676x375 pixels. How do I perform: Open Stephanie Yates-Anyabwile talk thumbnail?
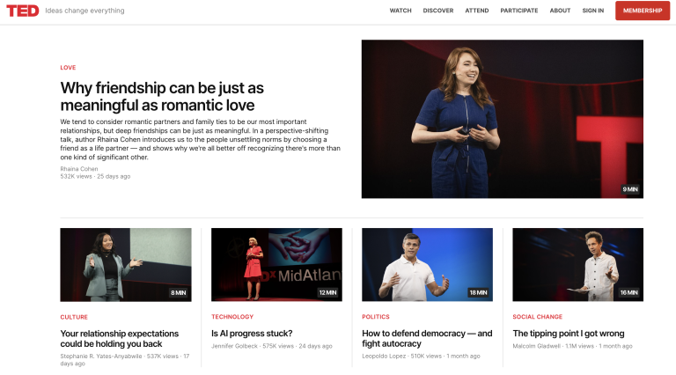125,265
